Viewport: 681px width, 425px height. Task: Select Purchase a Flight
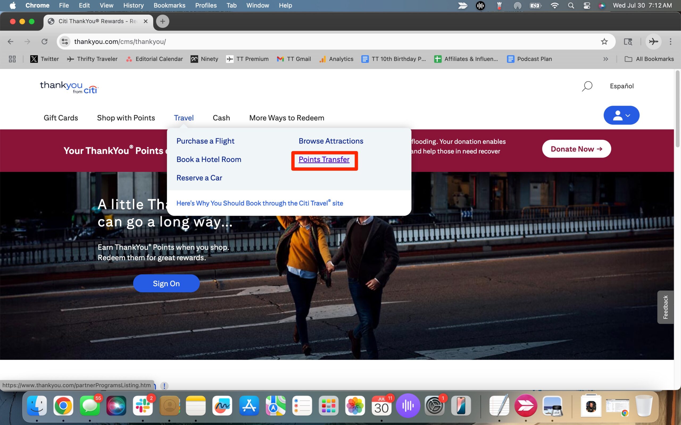pyautogui.click(x=205, y=141)
